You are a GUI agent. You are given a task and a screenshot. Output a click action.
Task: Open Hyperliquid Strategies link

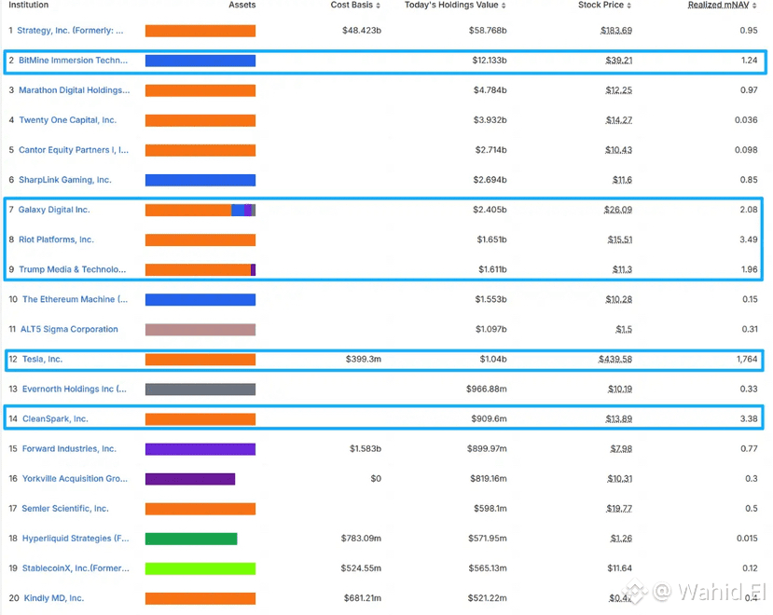tap(76, 539)
